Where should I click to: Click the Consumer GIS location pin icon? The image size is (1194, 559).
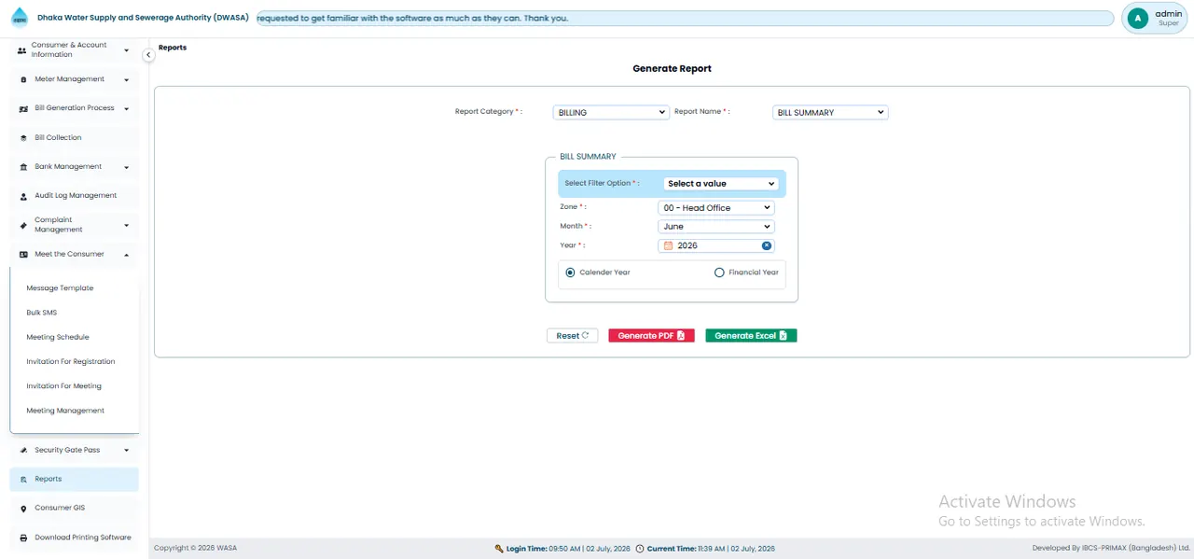23,509
